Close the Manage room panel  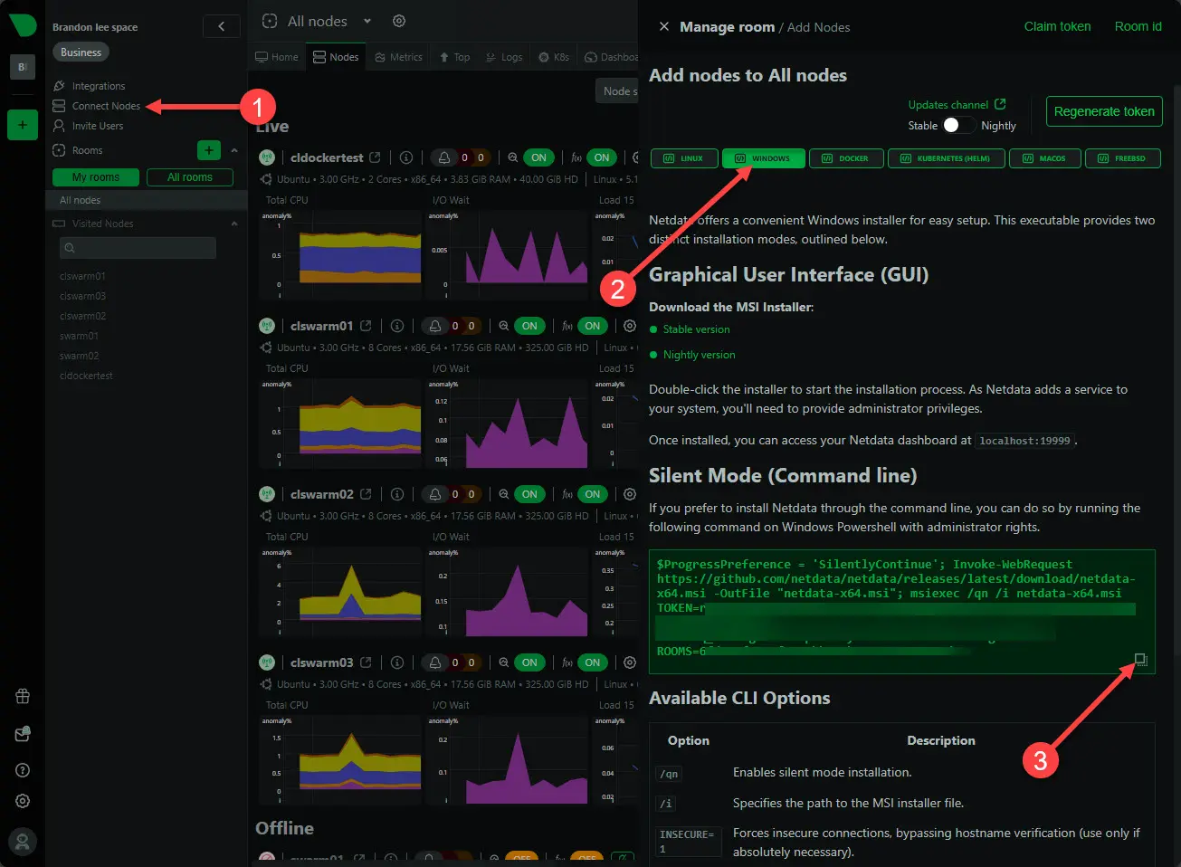tap(664, 27)
